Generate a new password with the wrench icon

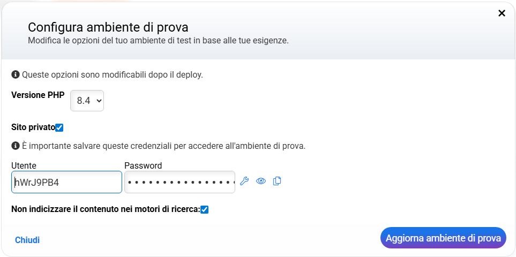(x=244, y=181)
